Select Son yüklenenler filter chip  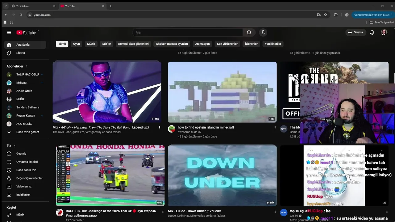(x=227, y=44)
